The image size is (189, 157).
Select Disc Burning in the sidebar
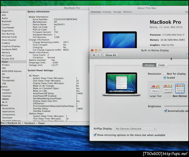pyautogui.click(x=8, y=34)
